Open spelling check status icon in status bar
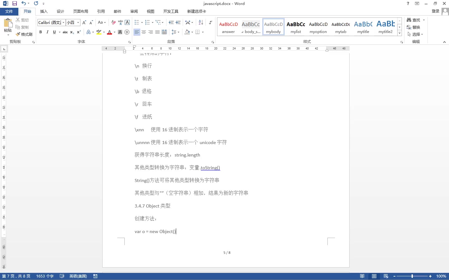The width and height of the screenshot is (449, 280). coord(62,276)
